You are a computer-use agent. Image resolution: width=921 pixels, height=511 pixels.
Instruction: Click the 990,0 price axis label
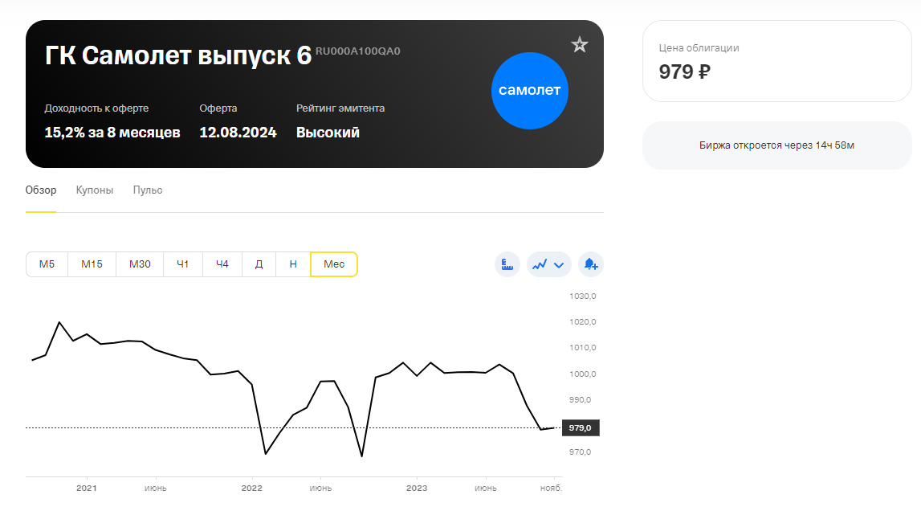click(x=580, y=400)
